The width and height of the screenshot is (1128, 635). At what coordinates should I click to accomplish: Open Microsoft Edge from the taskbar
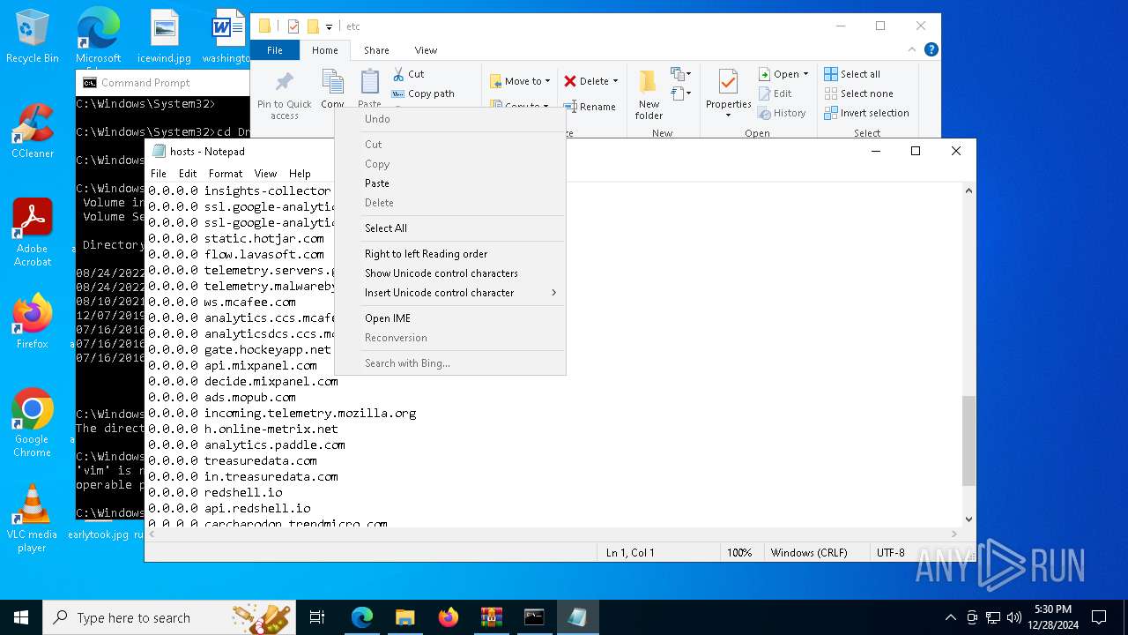[x=362, y=617]
